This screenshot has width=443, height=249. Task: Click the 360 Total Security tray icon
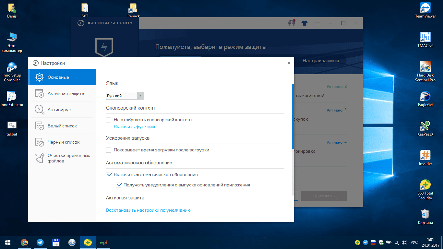tap(358, 243)
